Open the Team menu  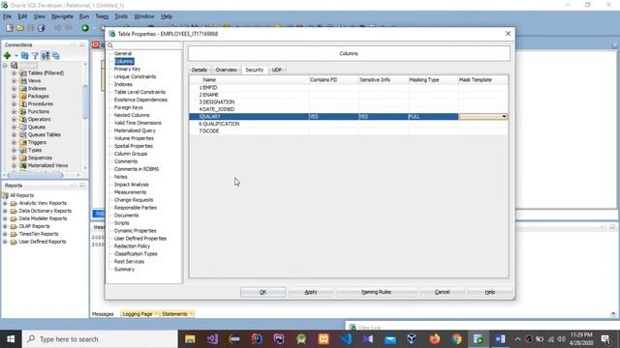click(x=102, y=16)
